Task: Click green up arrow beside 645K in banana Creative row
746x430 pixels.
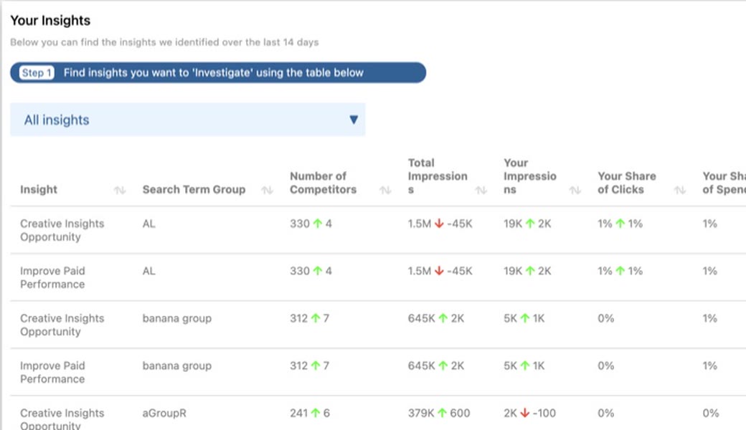Action: 443,318
